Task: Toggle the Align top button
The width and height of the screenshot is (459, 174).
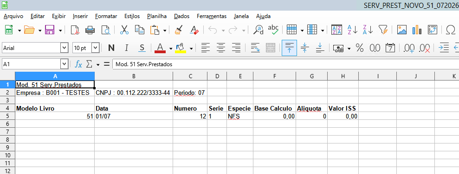Action: 289,48
